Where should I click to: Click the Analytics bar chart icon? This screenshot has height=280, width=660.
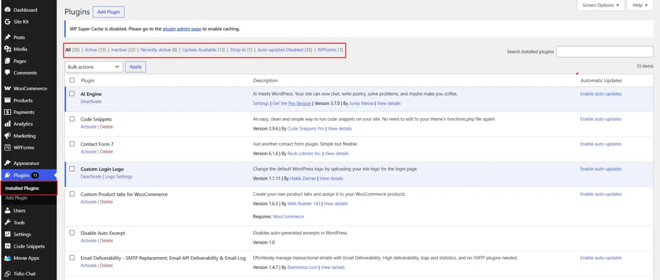coord(8,124)
